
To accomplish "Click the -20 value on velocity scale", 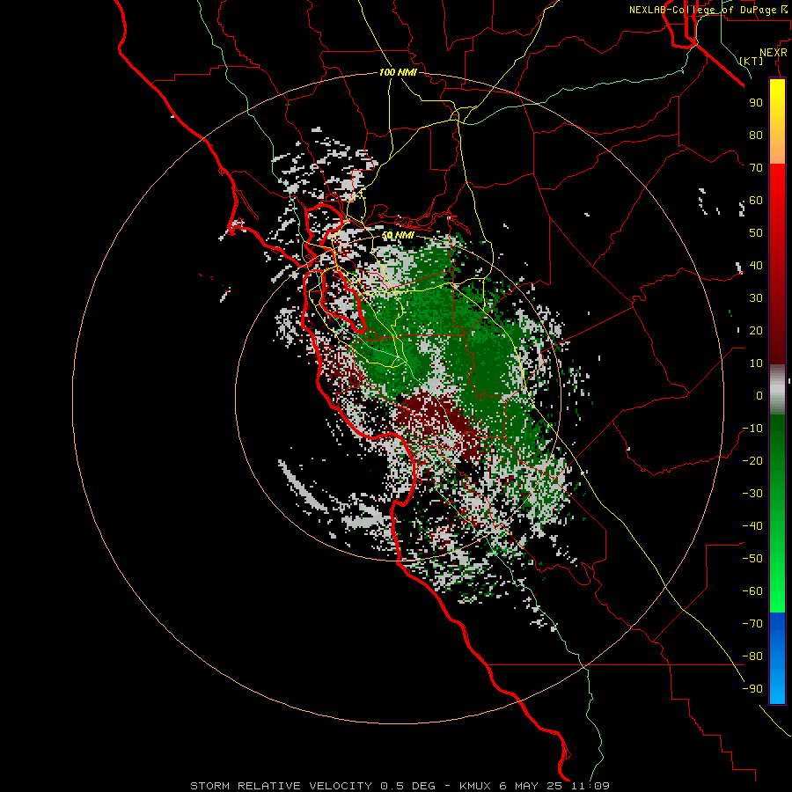I will tap(752, 460).
